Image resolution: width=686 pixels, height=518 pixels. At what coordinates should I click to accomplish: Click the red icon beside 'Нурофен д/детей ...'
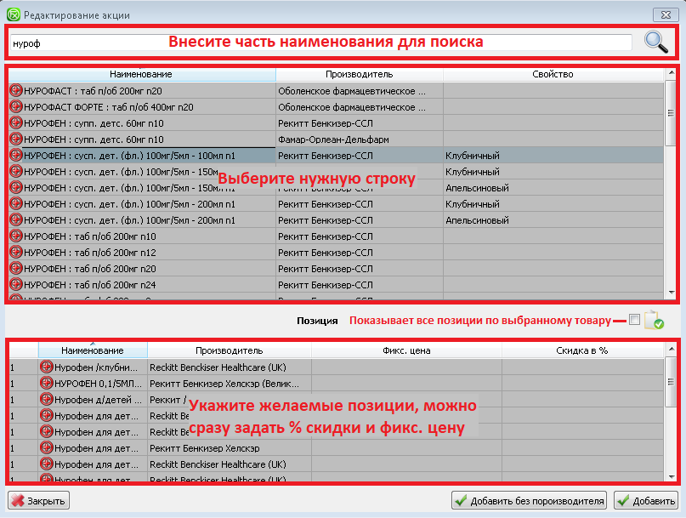pos(47,399)
